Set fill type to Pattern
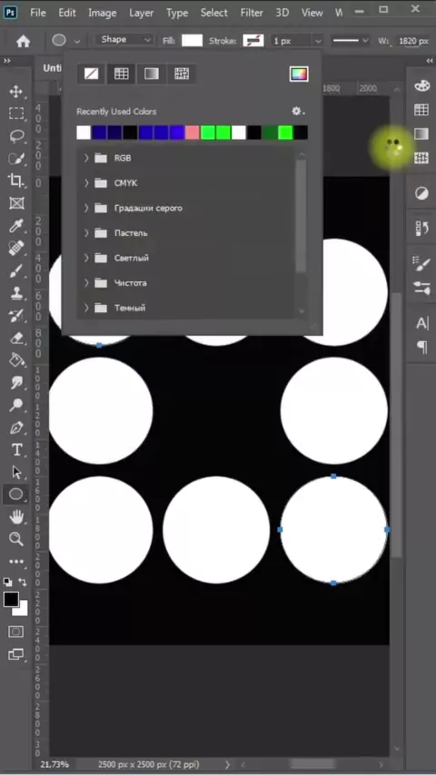The width and height of the screenshot is (436, 775). 182,74
